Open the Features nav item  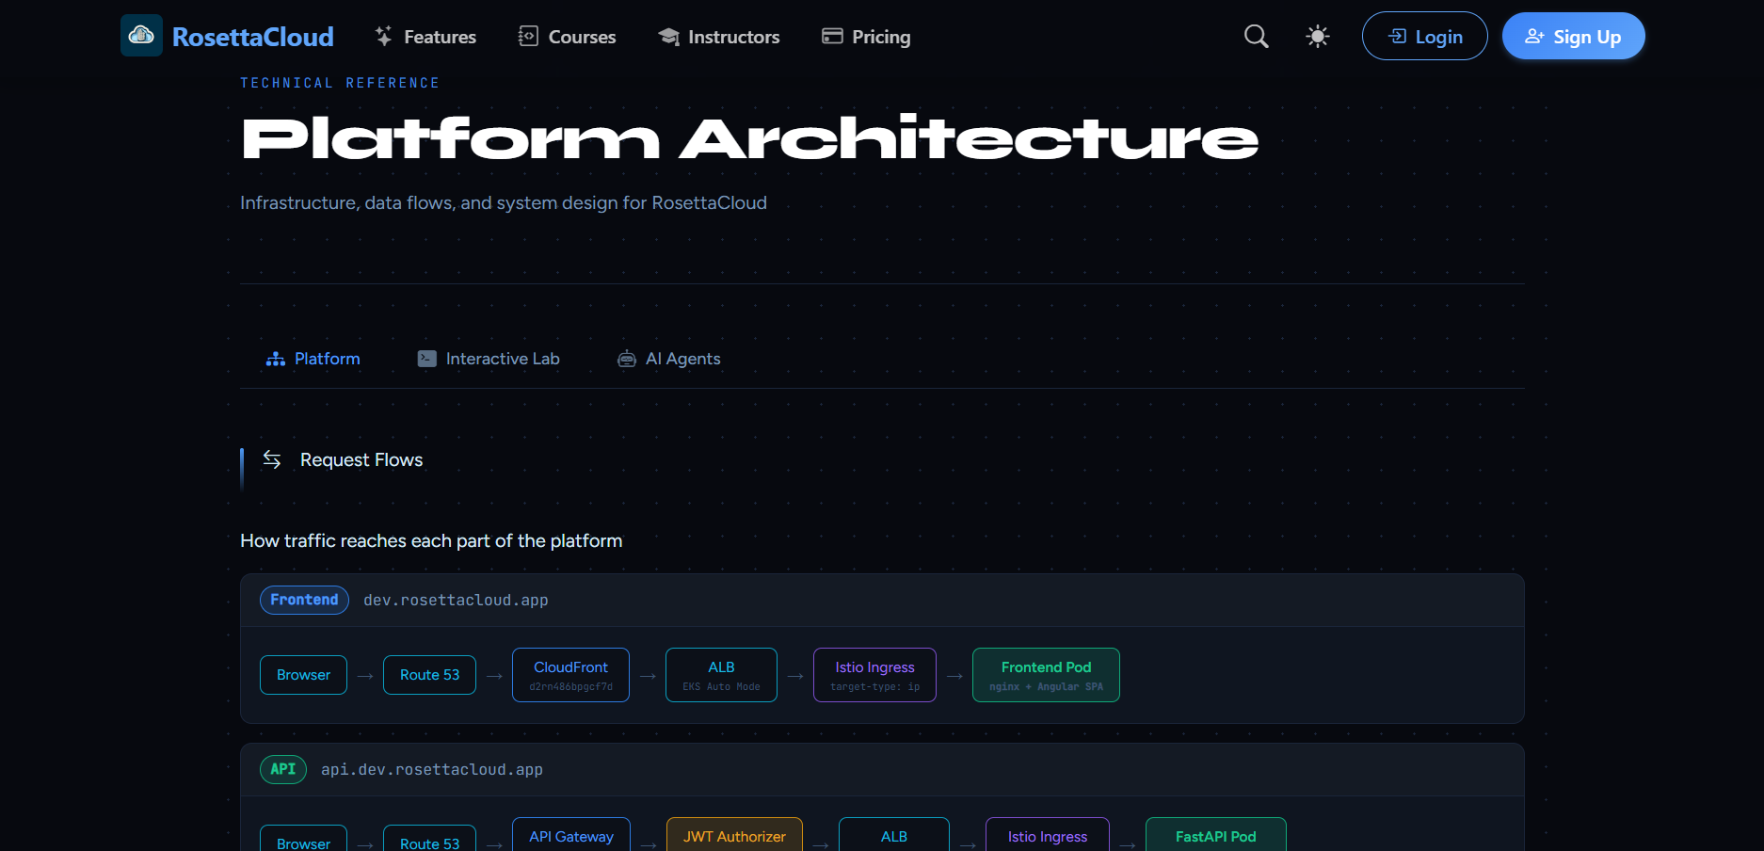(x=425, y=37)
